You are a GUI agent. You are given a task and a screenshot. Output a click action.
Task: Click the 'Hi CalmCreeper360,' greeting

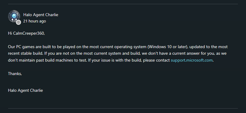click(x=26, y=33)
